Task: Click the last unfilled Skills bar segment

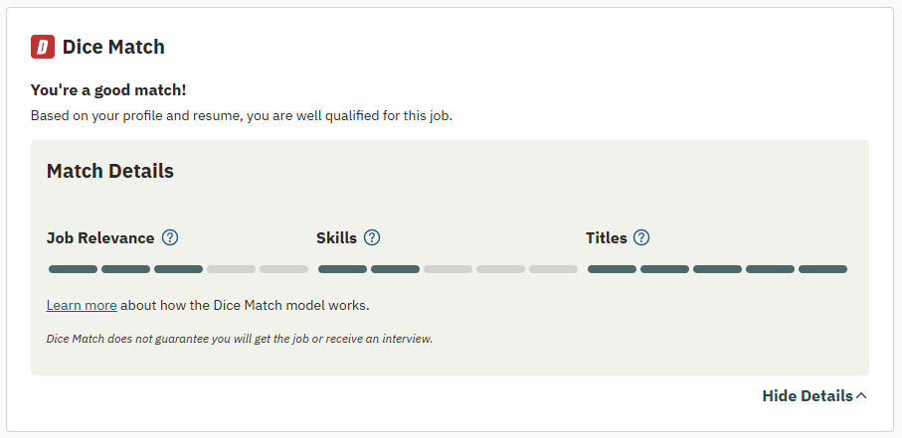Action: click(553, 269)
